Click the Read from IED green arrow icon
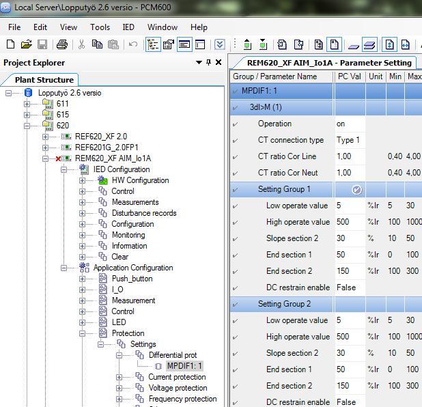This screenshot has height=407, width=422. click(263, 44)
